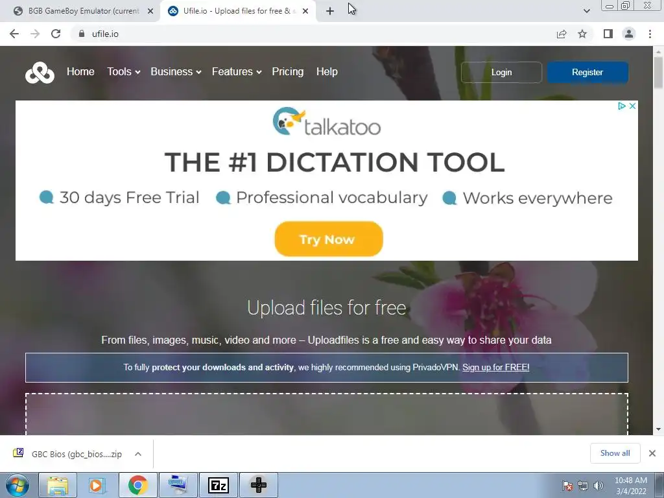Open the Chrome profile avatar
Screen dimensions: 664x498
pyautogui.click(x=629, y=34)
